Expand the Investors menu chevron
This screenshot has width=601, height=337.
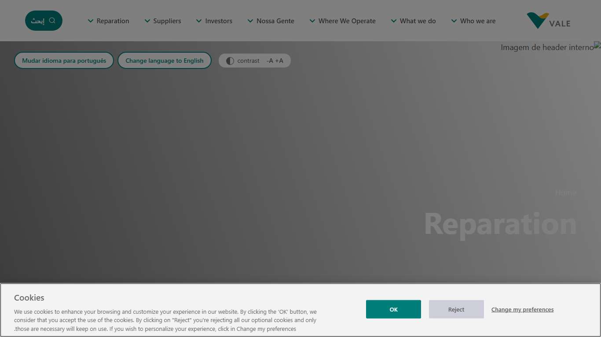[199, 21]
